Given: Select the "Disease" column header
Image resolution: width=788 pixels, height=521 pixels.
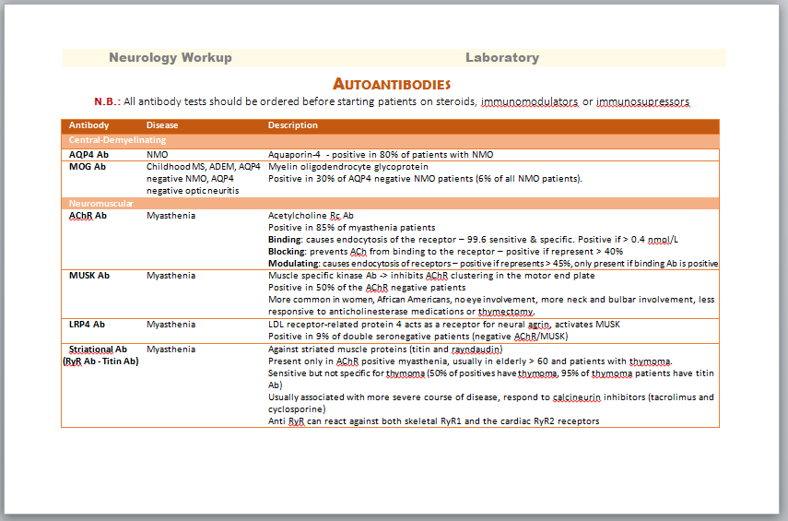Looking at the screenshot, I should [x=162, y=125].
